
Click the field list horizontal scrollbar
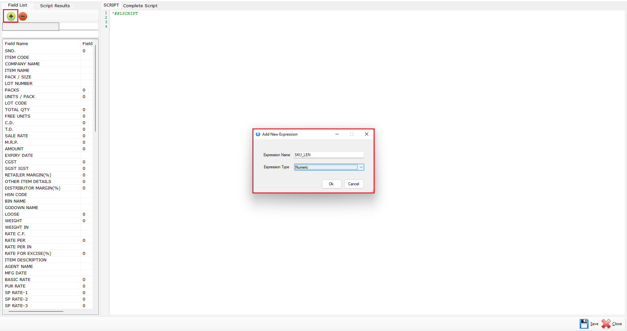pos(36,311)
